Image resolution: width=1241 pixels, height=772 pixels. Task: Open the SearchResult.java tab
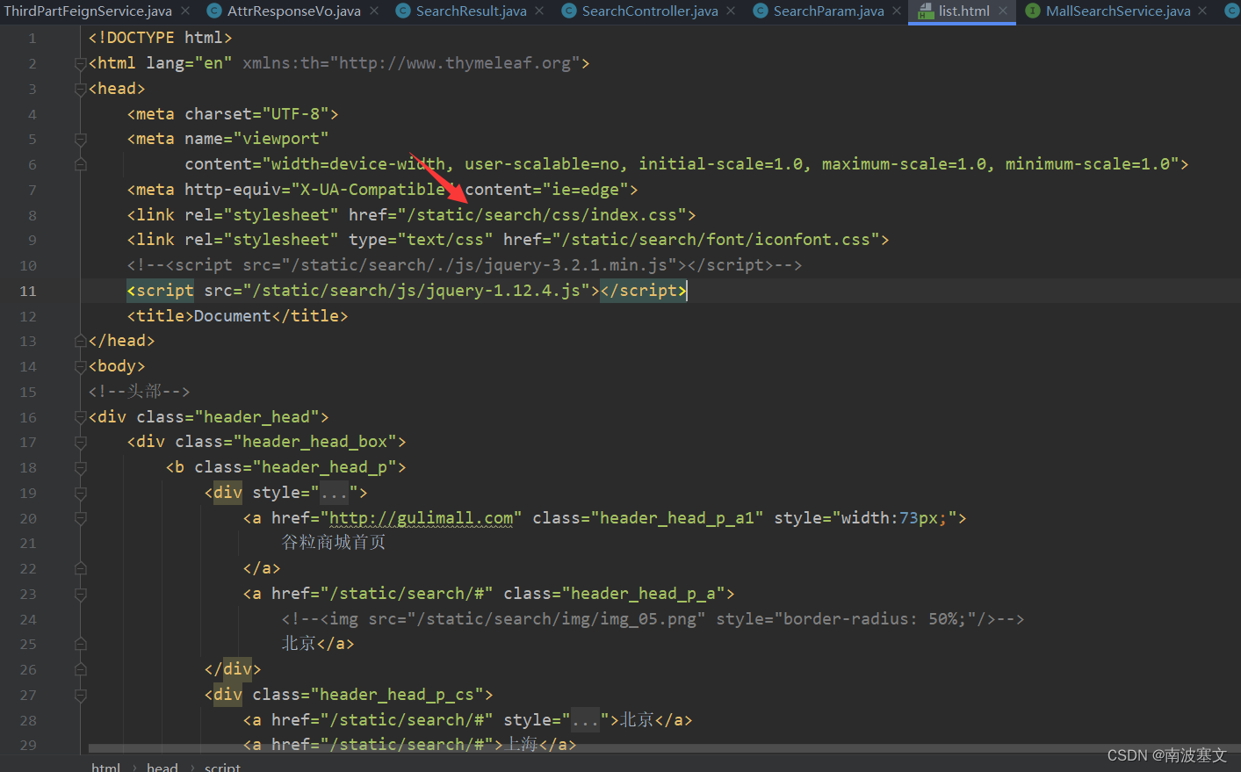[472, 11]
